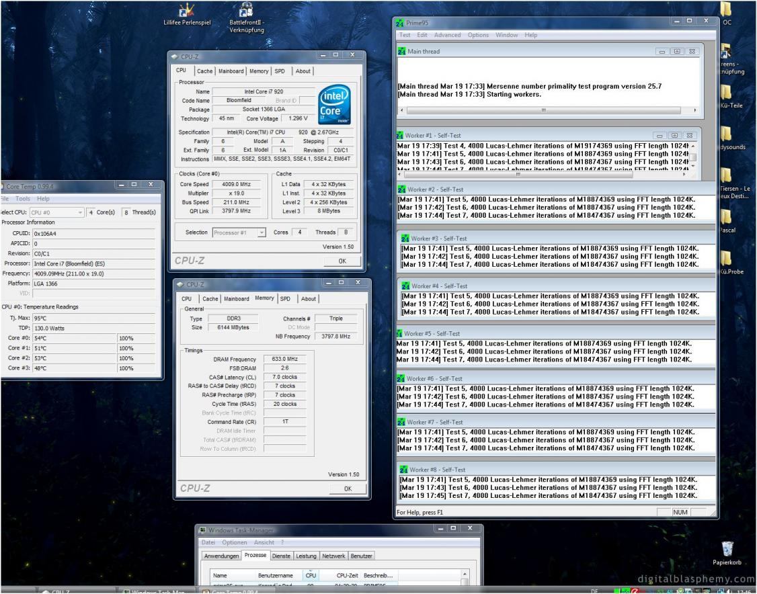Click OK in the upper CPU-Z window
757x594 pixels.
coord(342,261)
